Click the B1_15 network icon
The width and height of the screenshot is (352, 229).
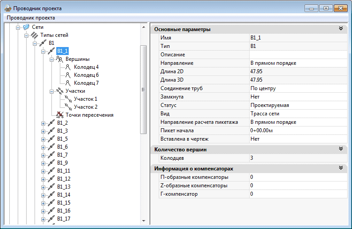(x=51, y=203)
